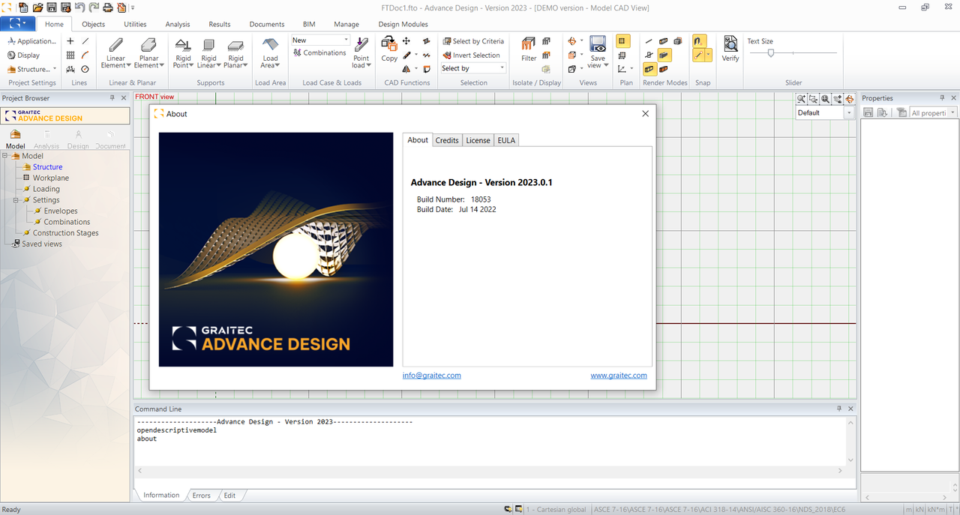Screen dimensions: 960x515
Task: Open the info@graitec.com email link
Action: click(432, 376)
